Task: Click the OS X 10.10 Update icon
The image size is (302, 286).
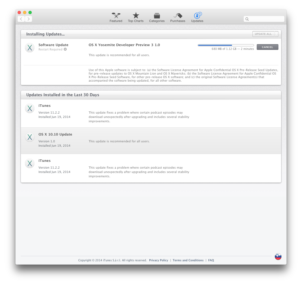Action: click(x=30, y=137)
